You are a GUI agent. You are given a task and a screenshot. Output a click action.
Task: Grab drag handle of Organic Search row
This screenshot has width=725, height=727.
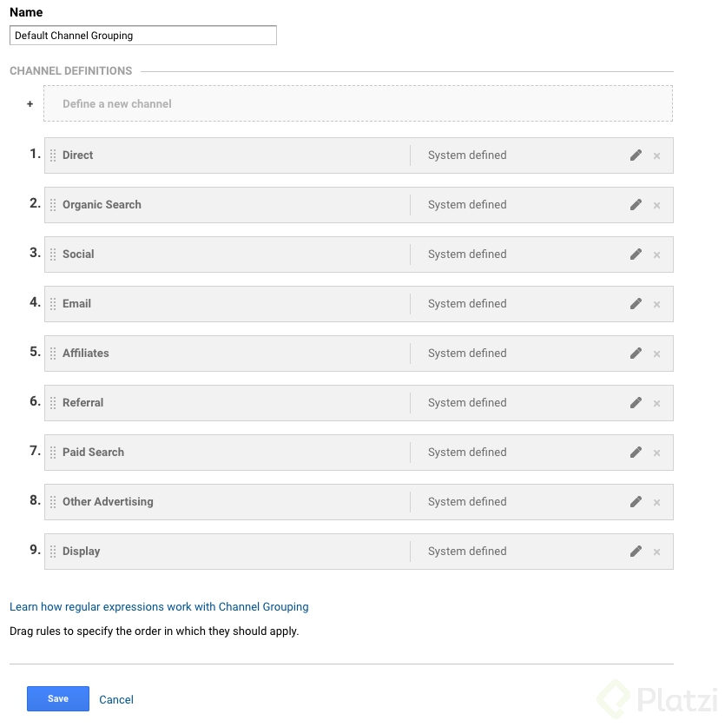(53, 205)
